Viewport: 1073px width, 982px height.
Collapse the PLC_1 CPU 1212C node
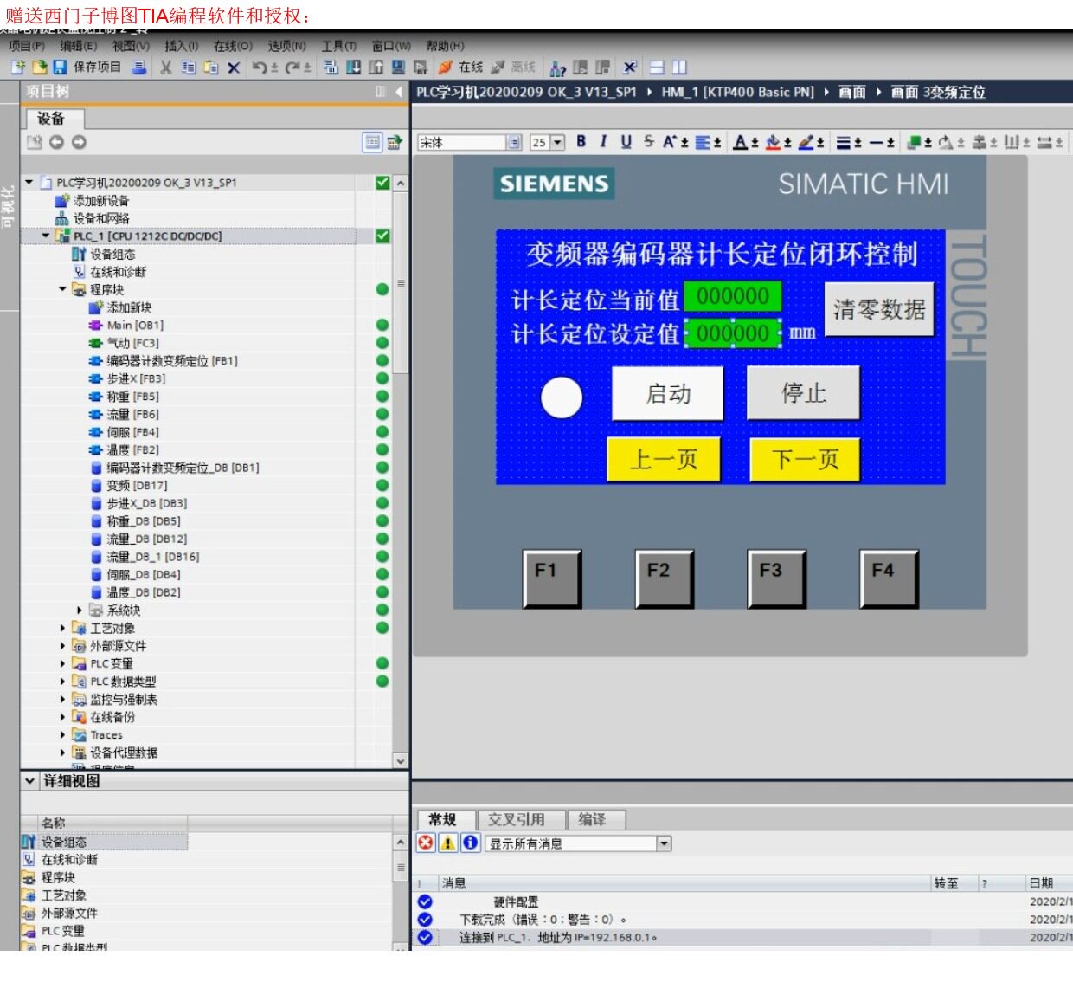tap(46, 236)
